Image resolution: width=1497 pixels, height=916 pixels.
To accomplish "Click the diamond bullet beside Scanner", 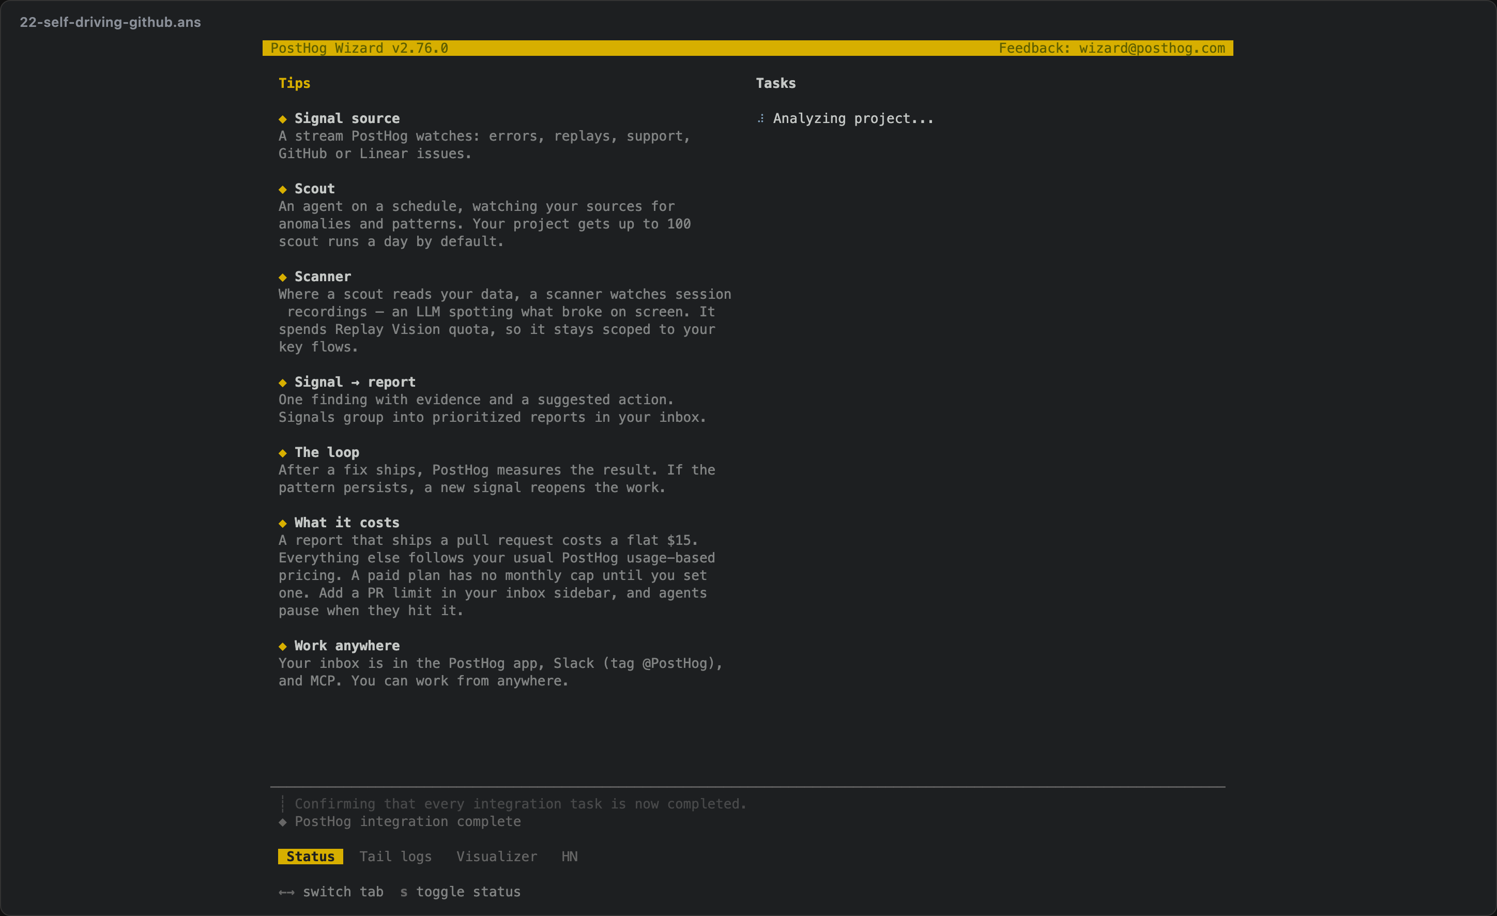I will tap(283, 278).
